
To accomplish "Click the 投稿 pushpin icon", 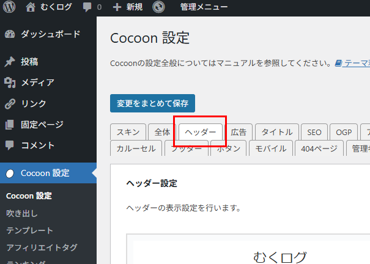I will click(10, 62).
